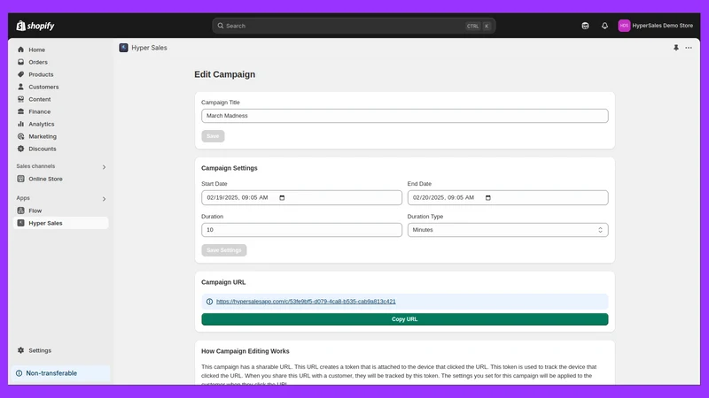This screenshot has width=709, height=398.
Task: Click the Settings gear icon
Action: (20, 350)
